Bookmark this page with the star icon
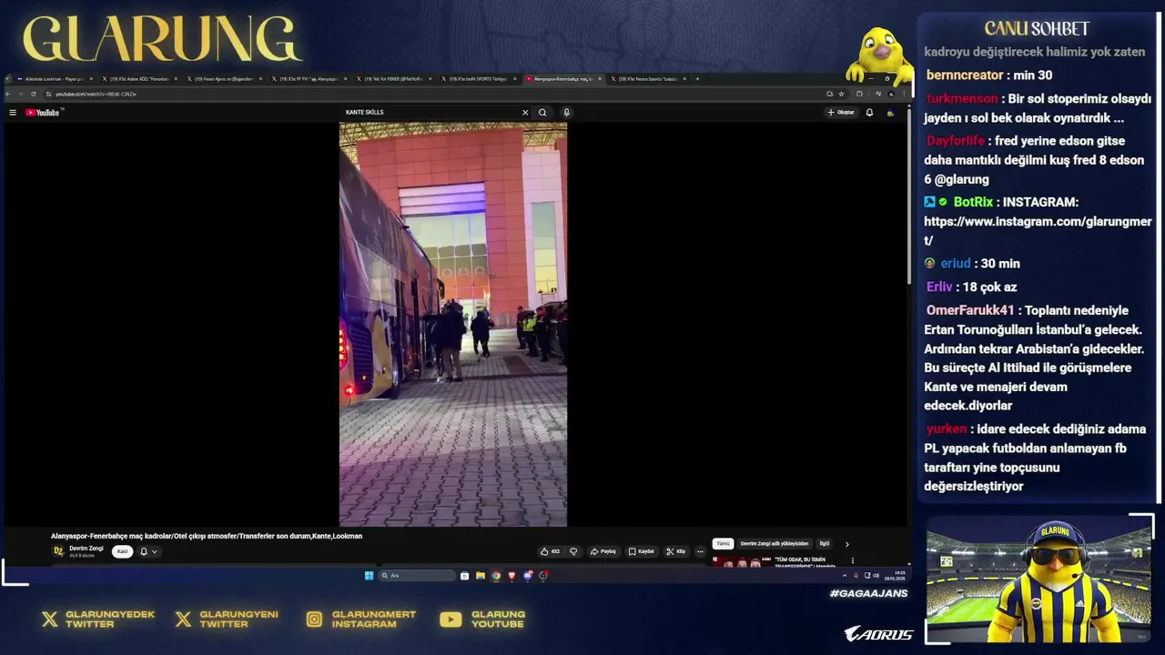This screenshot has width=1165, height=655. tap(841, 94)
